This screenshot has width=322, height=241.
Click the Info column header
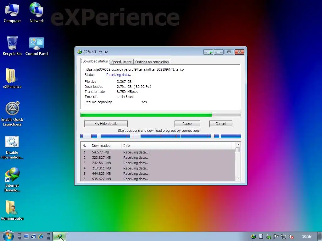coord(177,146)
